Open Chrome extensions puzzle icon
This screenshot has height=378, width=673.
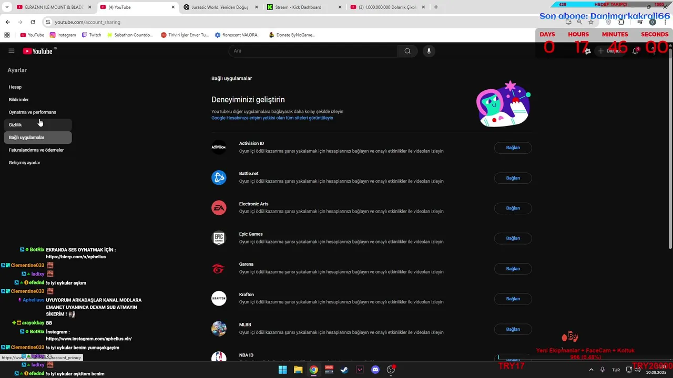621,22
